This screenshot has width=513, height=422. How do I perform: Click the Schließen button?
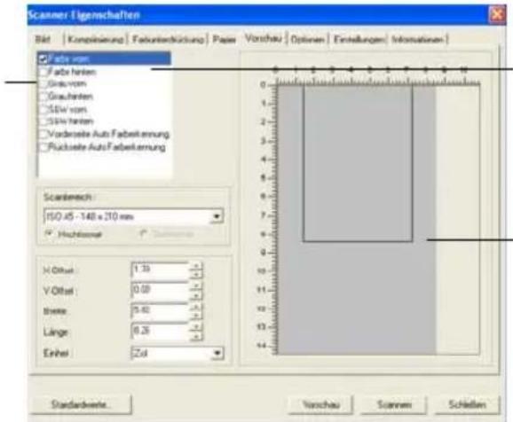click(x=467, y=405)
